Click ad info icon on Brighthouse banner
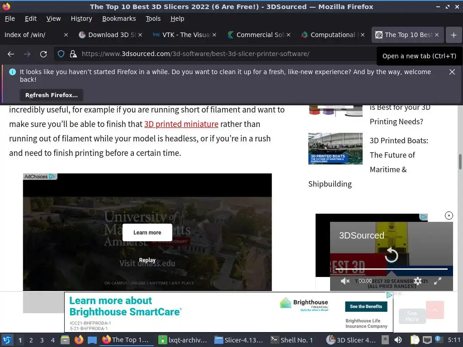The width and height of the screenshot is (463, 347). (389, 295)
